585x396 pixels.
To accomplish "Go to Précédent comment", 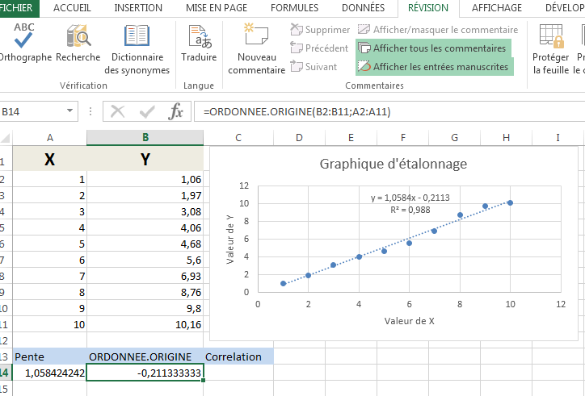I will (319, 48).
